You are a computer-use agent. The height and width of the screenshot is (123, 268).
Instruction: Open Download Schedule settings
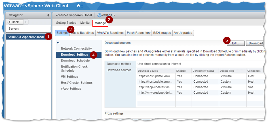tap(75, 61)
